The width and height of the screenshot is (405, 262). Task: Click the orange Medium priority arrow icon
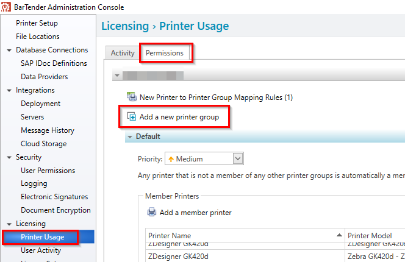click(171, 159)
